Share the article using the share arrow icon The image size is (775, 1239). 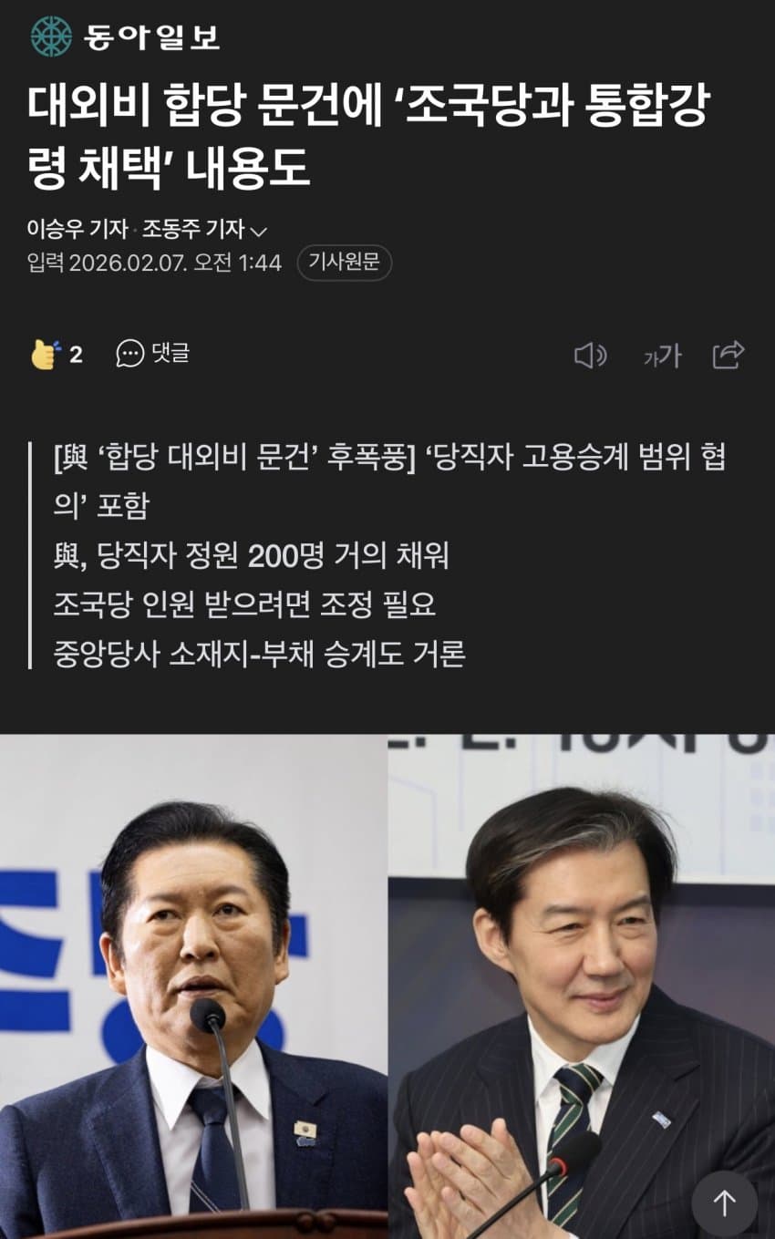click(728, 354)
